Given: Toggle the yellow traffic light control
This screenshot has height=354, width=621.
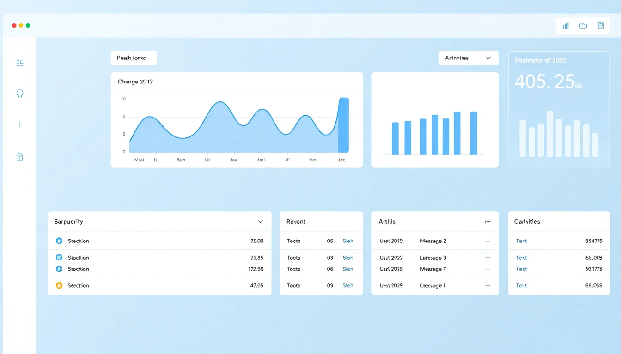Looking at the screenshot, I should coord(21,25).
